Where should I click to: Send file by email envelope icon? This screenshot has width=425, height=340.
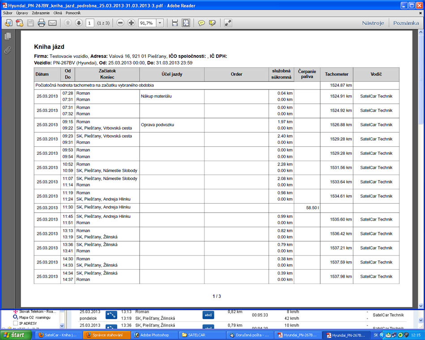pos(52,23)
